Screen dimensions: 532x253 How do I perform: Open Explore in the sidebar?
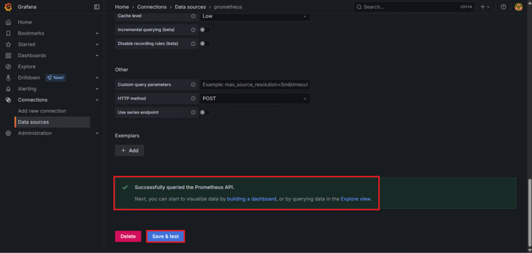27,66
